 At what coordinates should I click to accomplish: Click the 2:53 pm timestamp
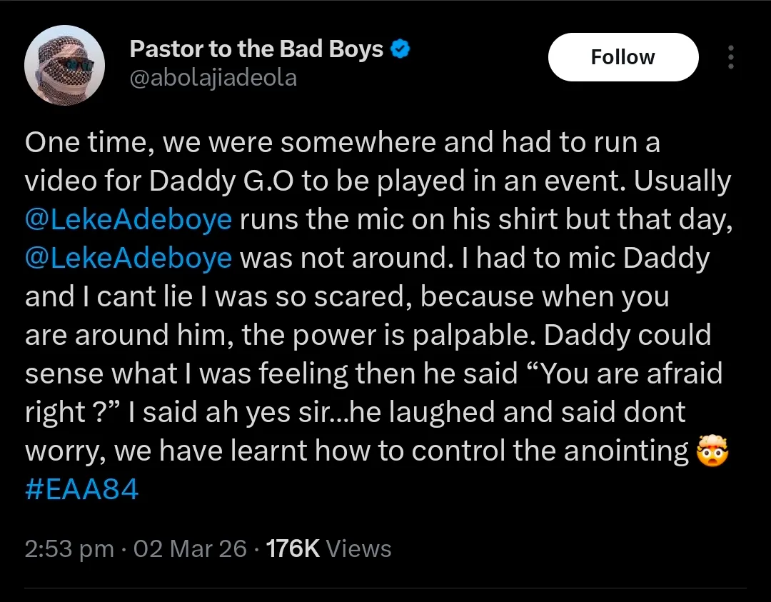pyautogui.click(x=69, y=548)
